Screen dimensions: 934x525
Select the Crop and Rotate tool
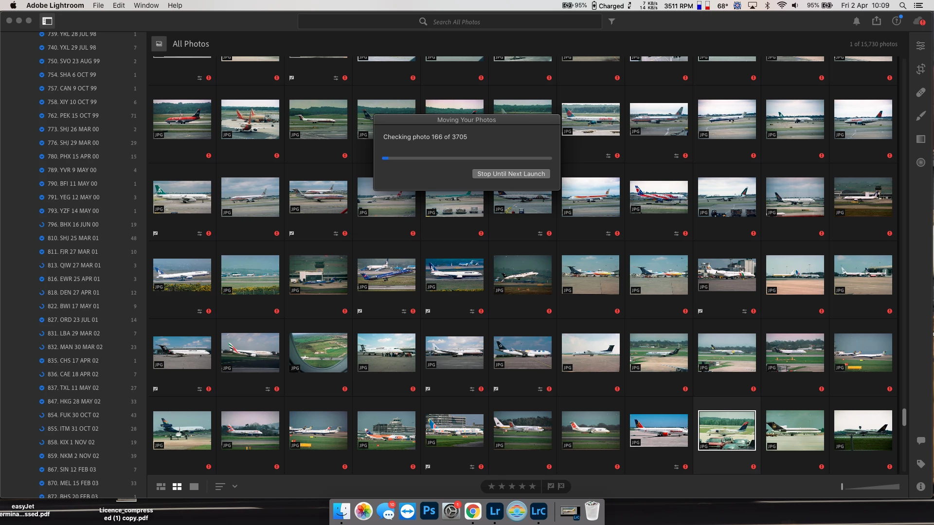pyautogui.click(x=920, y=69)
